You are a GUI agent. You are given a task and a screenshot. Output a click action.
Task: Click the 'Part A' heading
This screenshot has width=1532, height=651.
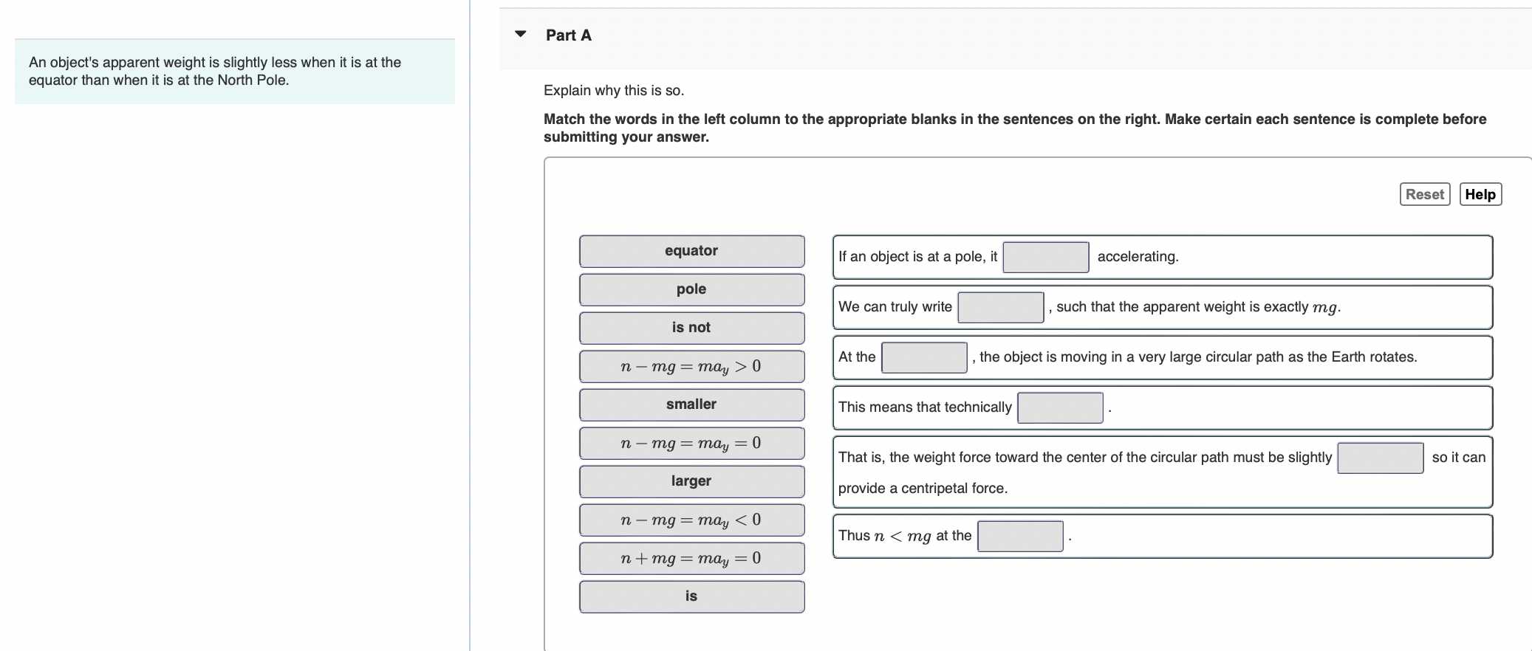[569, 35]
